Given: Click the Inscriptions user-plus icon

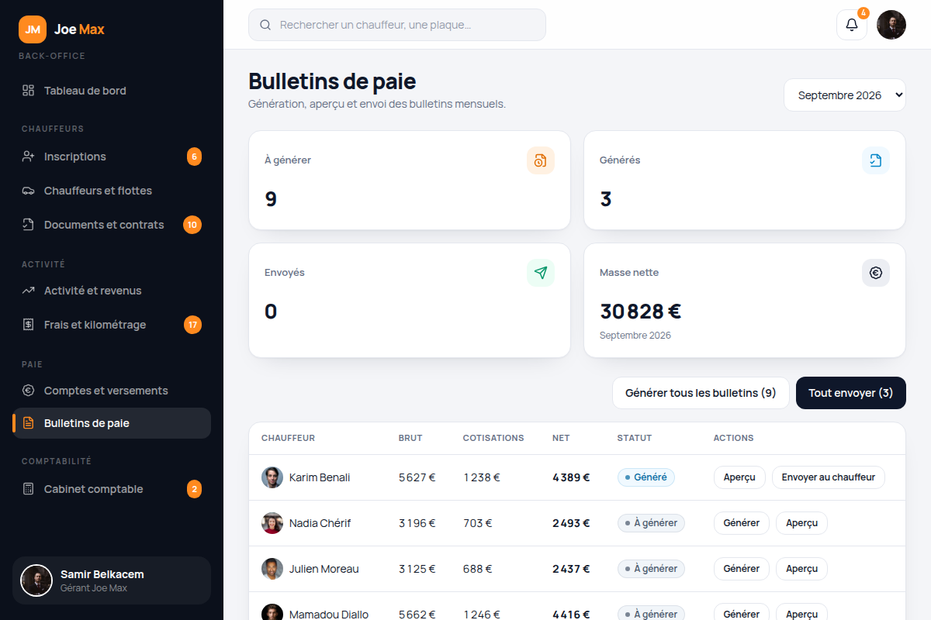Looking at the screenshot, I should point(28,157).
